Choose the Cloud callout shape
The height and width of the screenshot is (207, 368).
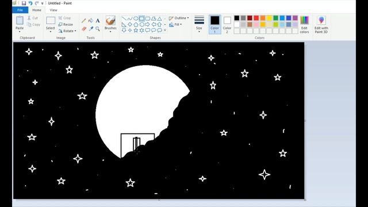(x=159, y=30)
